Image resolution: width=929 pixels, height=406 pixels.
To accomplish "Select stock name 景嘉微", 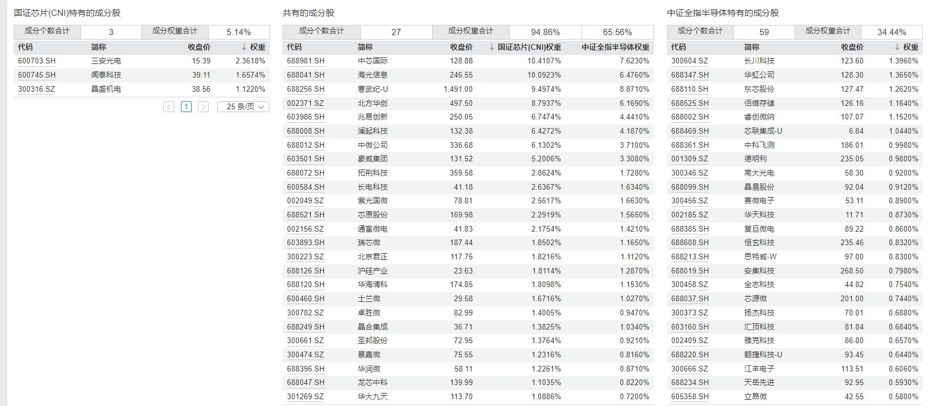I will pyautogui.click(x=369, y=354).
